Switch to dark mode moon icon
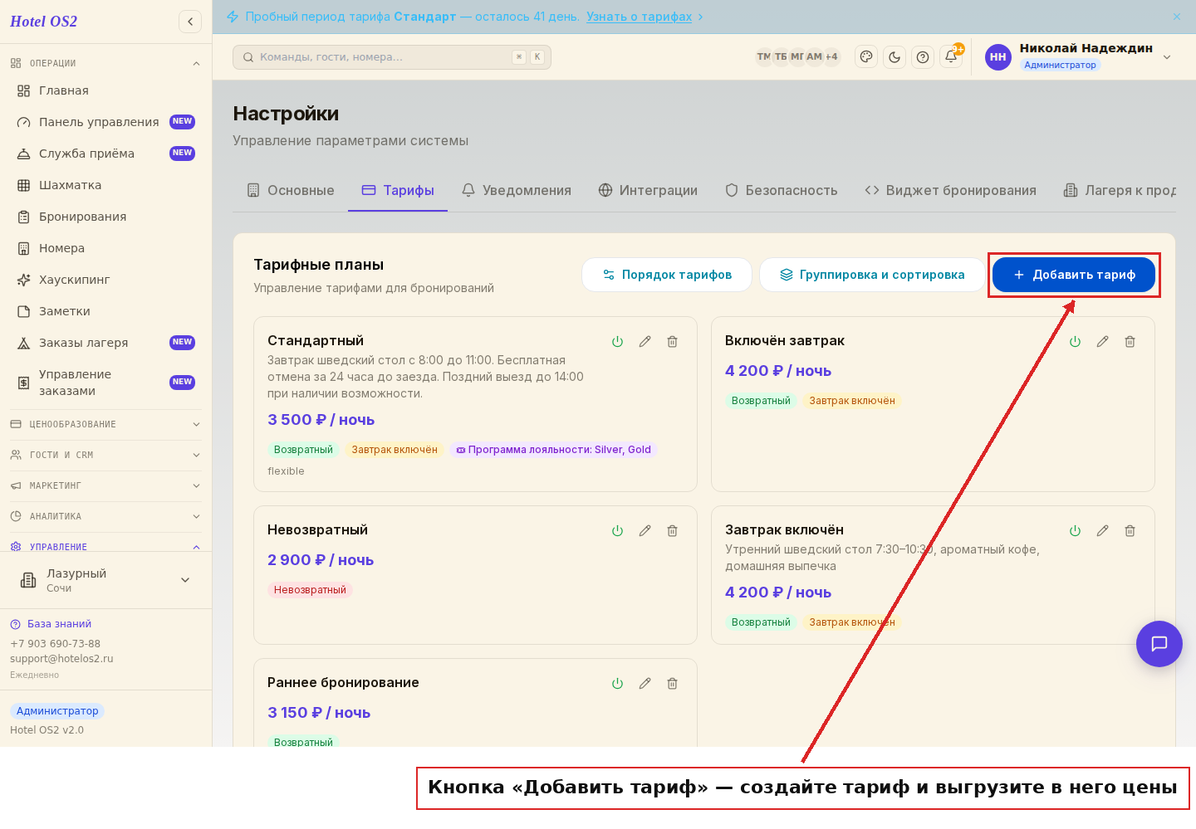Viewport: 1196px width, 829px height. pos(895,57)
